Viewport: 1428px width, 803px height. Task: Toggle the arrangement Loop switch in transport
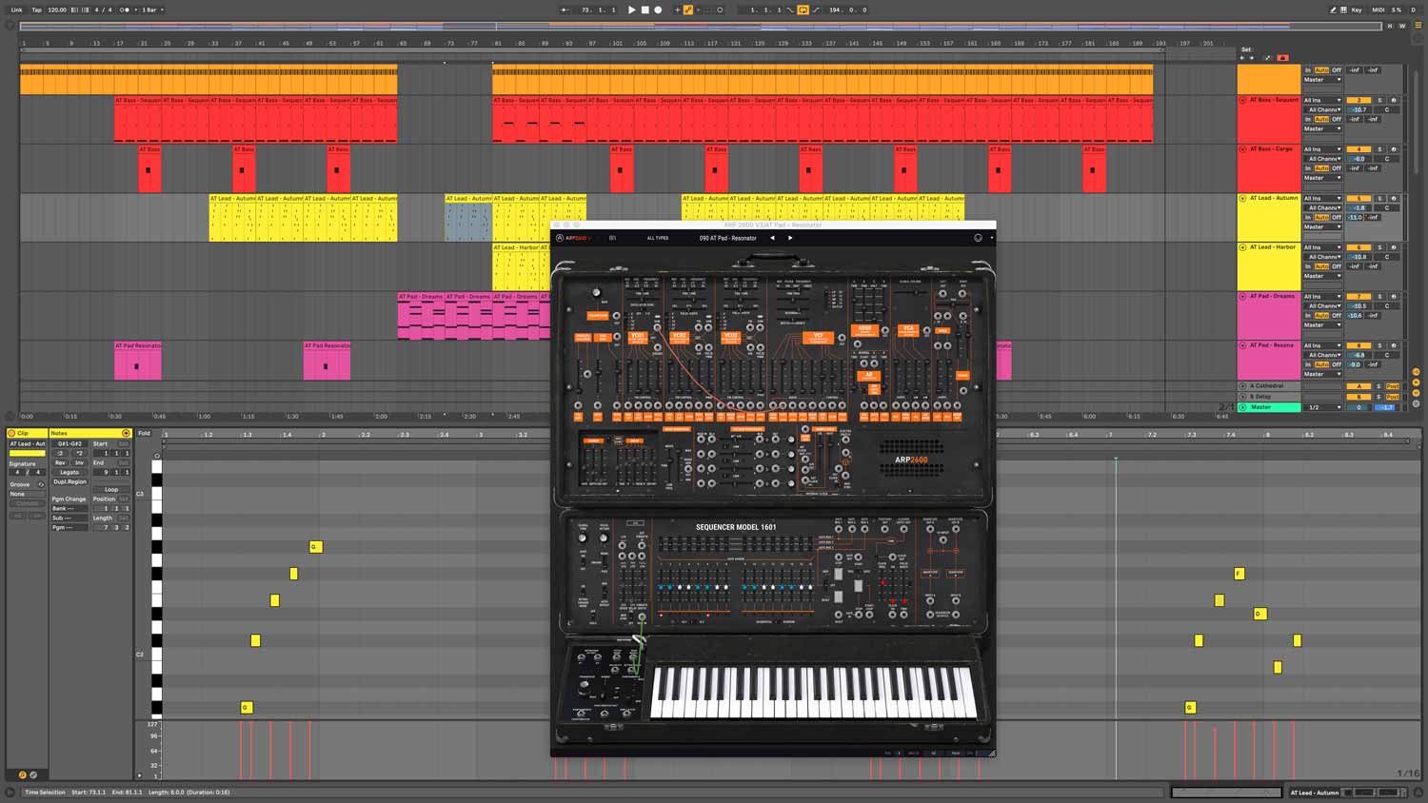click(803, 10)
